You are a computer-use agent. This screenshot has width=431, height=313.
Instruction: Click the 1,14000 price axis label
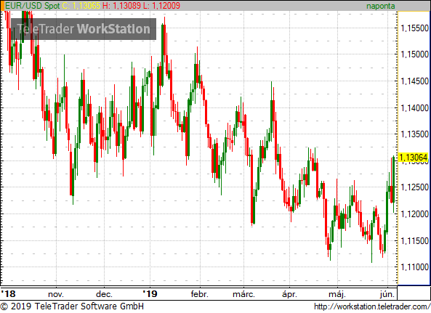415,108
